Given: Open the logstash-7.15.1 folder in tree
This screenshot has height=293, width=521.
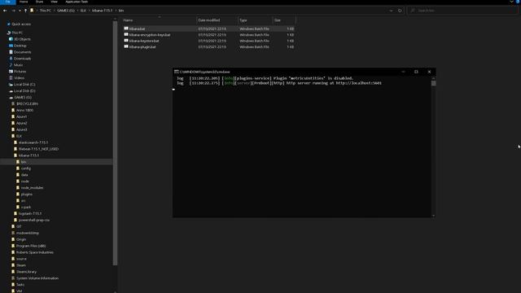Looking at the screenshot, I should [x=30, y=213].
